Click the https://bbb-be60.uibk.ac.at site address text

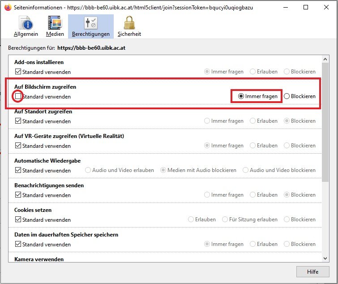coord(91,48)
